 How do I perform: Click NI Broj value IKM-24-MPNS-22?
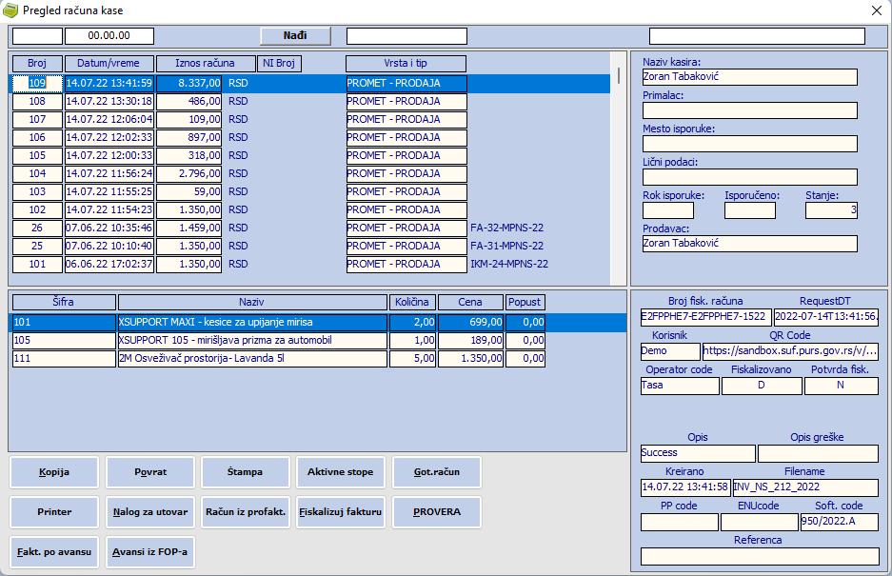click(509, 264)
